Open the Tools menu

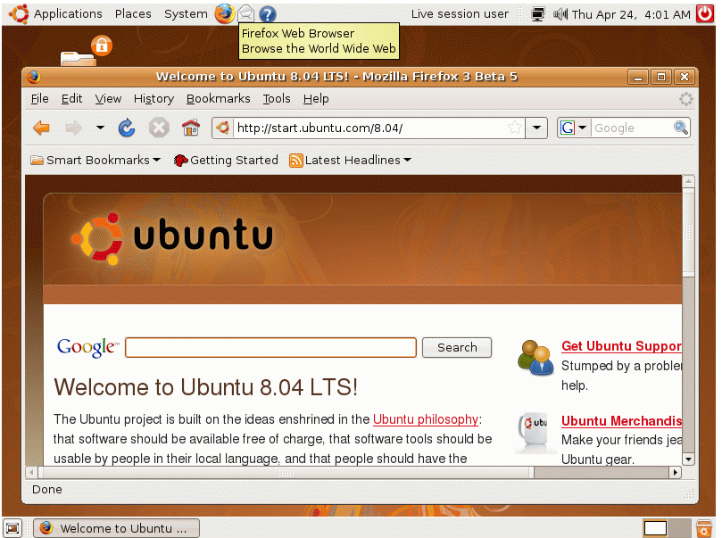[277, 99]
